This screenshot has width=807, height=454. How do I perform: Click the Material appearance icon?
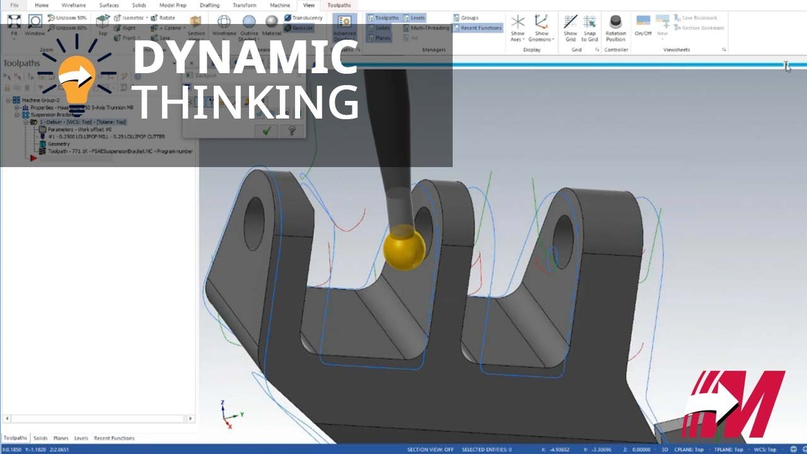pos(272,21)
